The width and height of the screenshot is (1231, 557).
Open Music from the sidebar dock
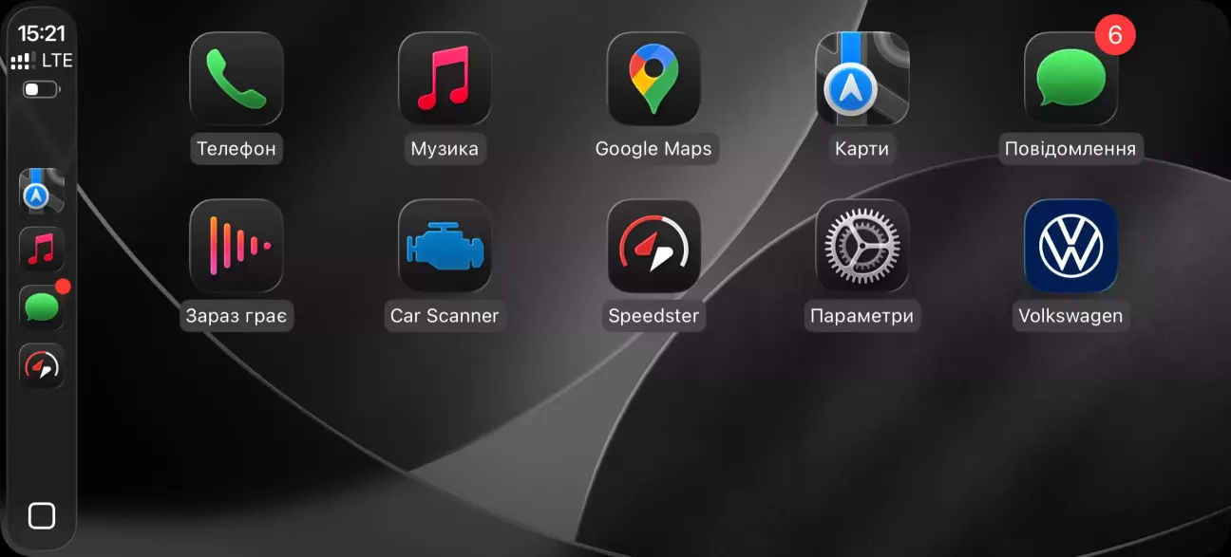pyautogui.click(x=42, y=250)
